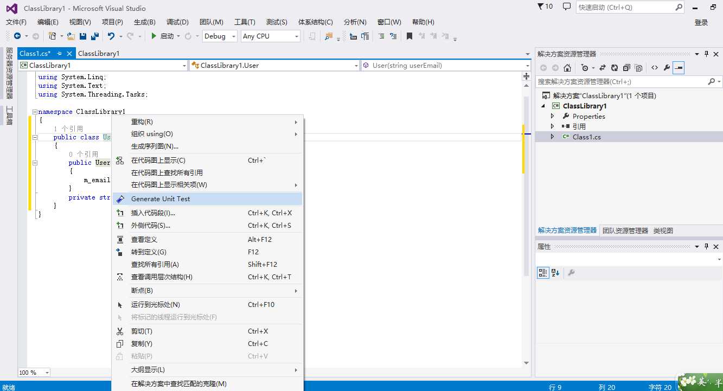The width and height of the screenshot is (723, 391).
Task: Sync with active document in Solution Explorer
Action: tap(602, 68)
